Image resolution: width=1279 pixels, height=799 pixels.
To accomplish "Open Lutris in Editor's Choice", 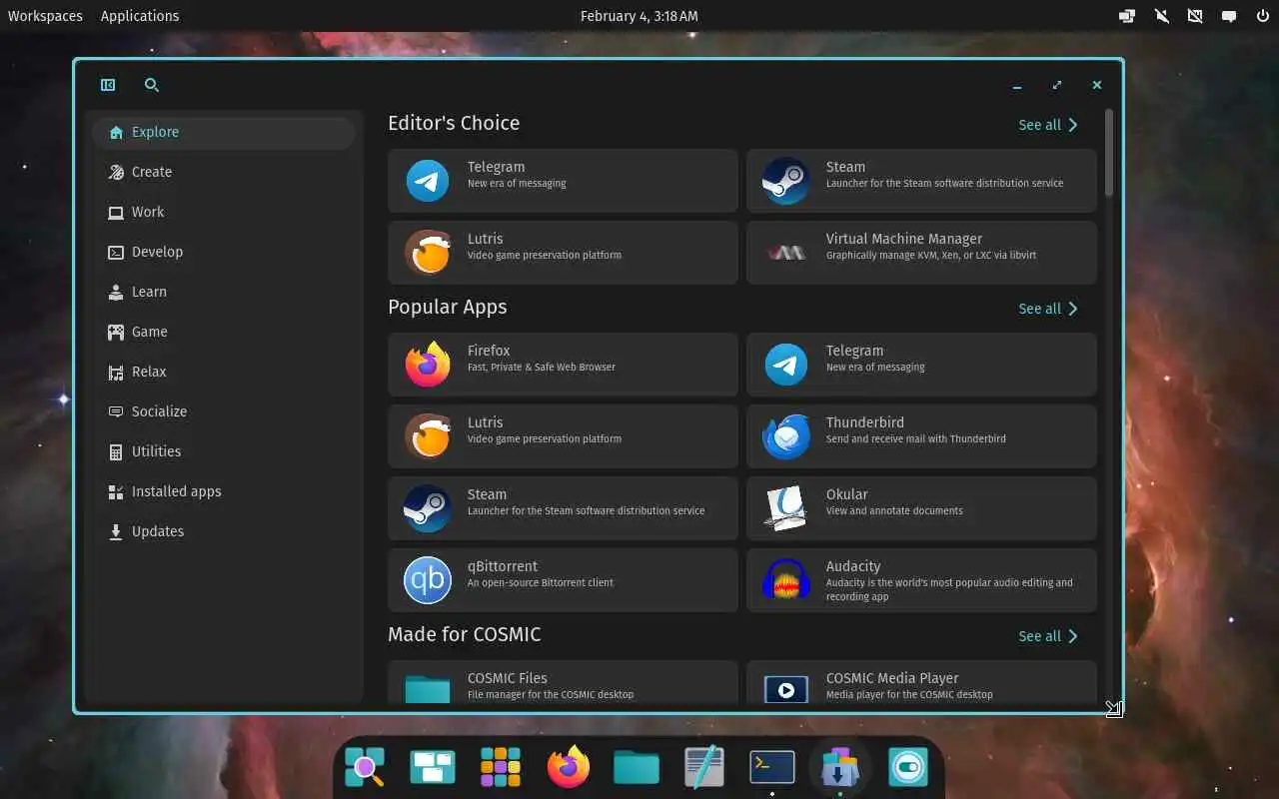I will (x=563, y=253).
